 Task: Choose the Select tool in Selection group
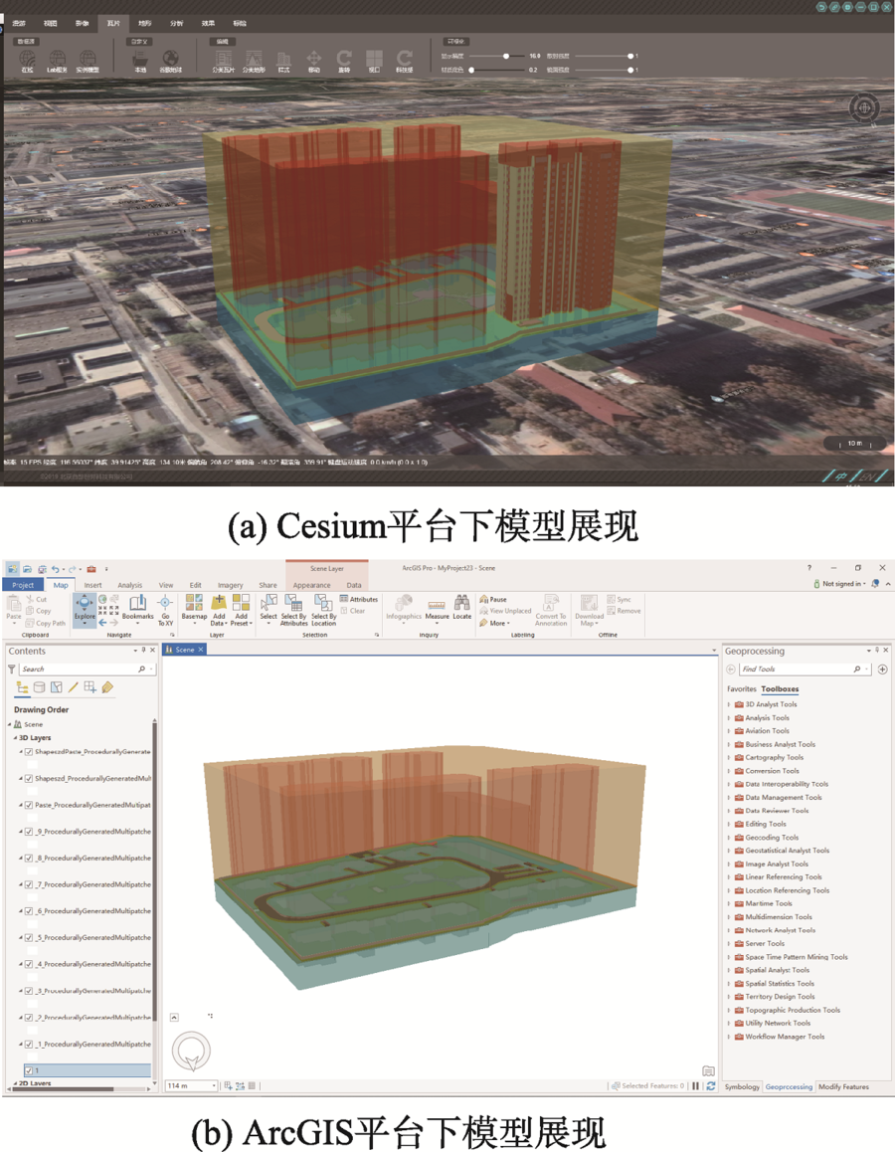(x=268, y=608)
